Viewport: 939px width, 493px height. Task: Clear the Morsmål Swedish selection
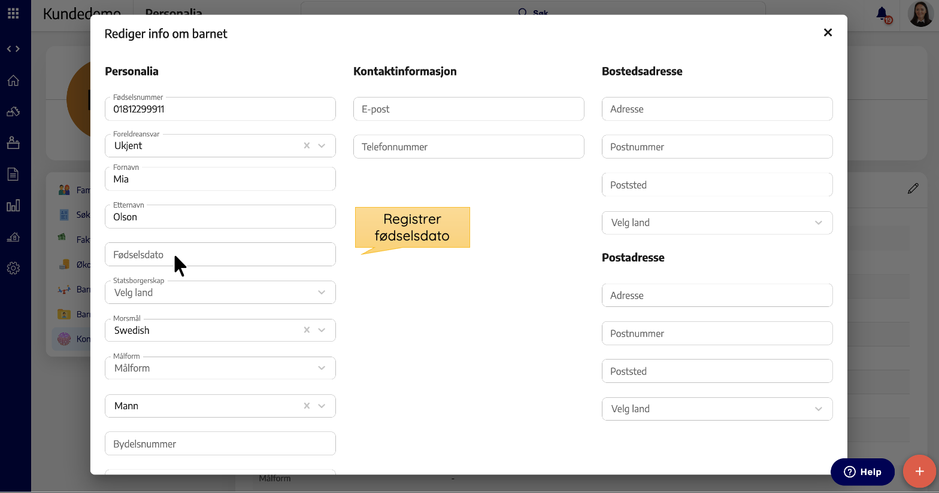(307, 330)
